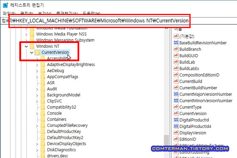This screenshot has height=158, width=237.
Task: Expand the CorruptedFileRecovery key
Action: pos(37,126)
